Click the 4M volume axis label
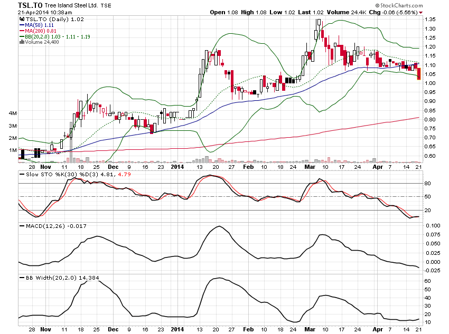 pos(13,113)
